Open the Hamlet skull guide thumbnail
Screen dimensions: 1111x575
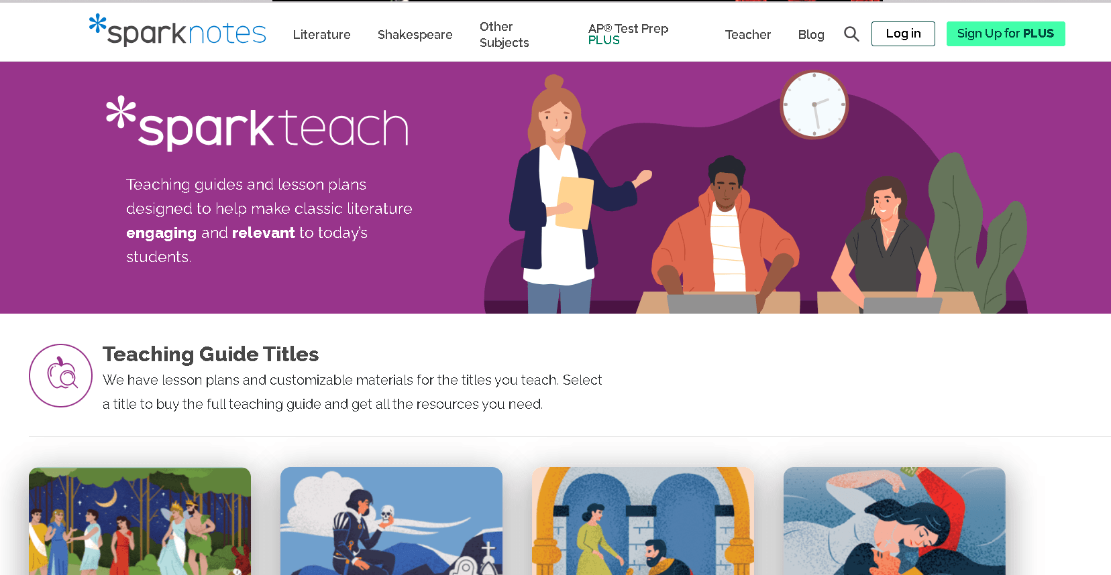click(x=391, y=521)
